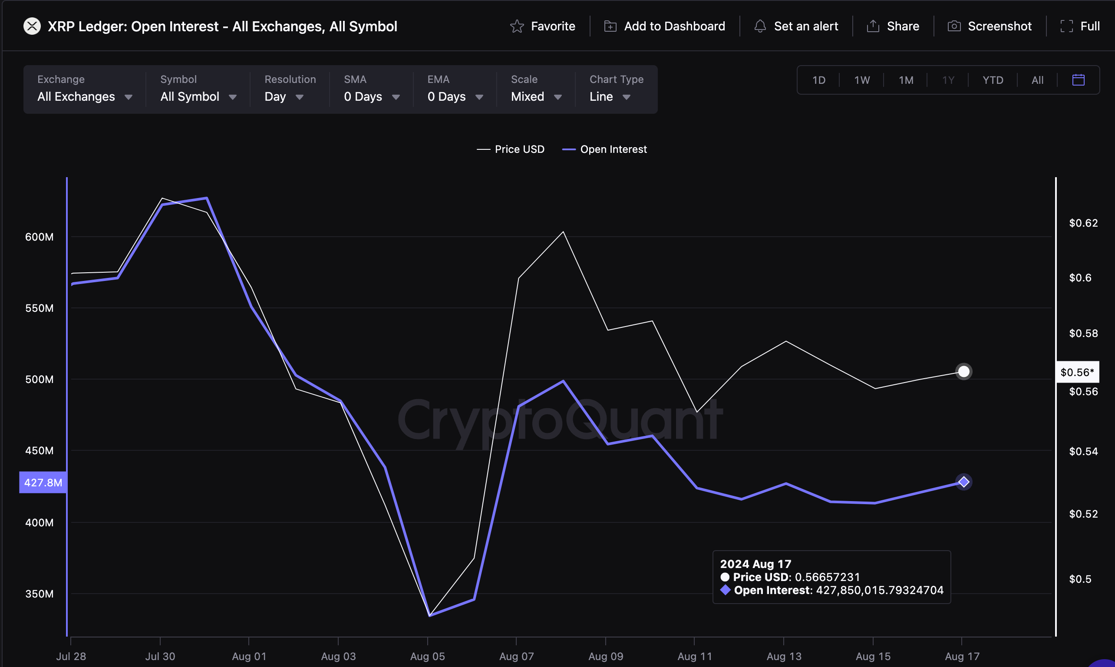The image size is (1115, 667).
Task: Toggle the Open Interest legend series
Action: [x=604, y=149]
